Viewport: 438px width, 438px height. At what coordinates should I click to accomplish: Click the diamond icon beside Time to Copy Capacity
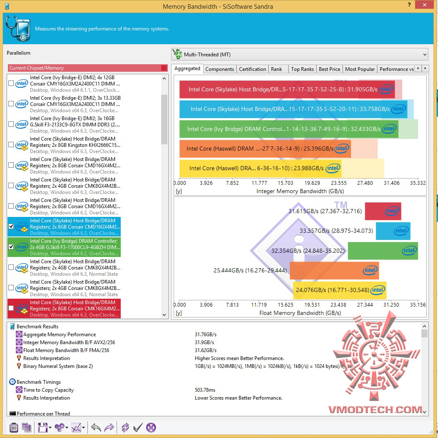[x=19, y=390]
